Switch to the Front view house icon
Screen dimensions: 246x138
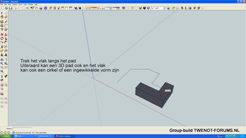(58, 8)
